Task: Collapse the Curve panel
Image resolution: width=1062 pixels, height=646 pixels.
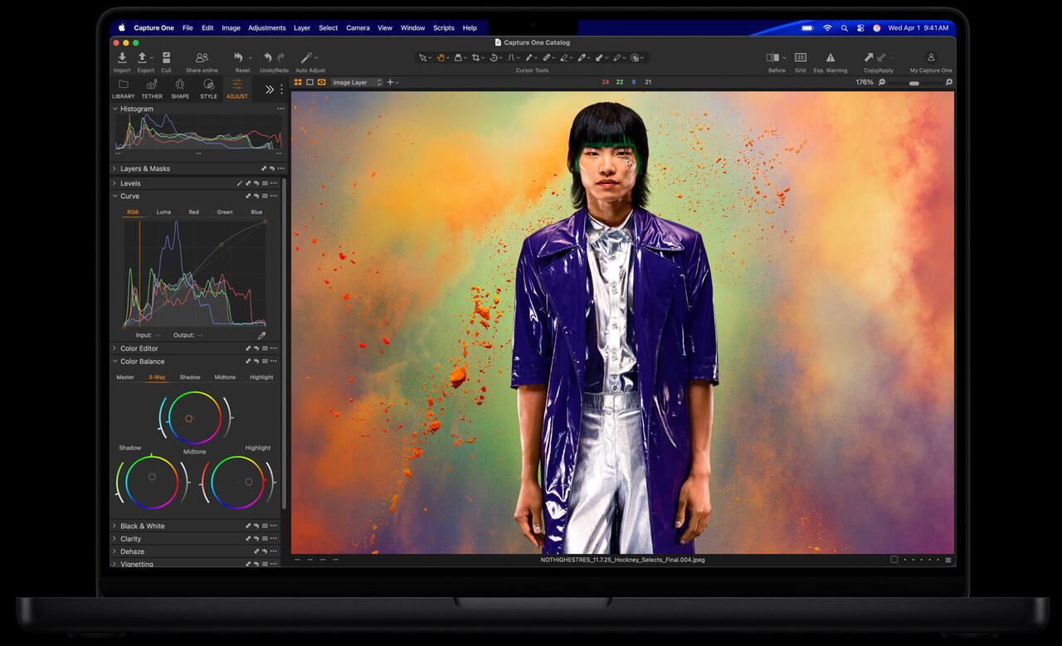Action: [x=114, y=196]
